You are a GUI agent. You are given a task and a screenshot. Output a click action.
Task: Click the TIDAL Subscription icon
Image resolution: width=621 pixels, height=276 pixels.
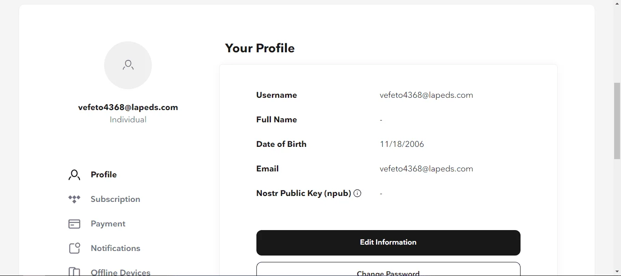74,199
